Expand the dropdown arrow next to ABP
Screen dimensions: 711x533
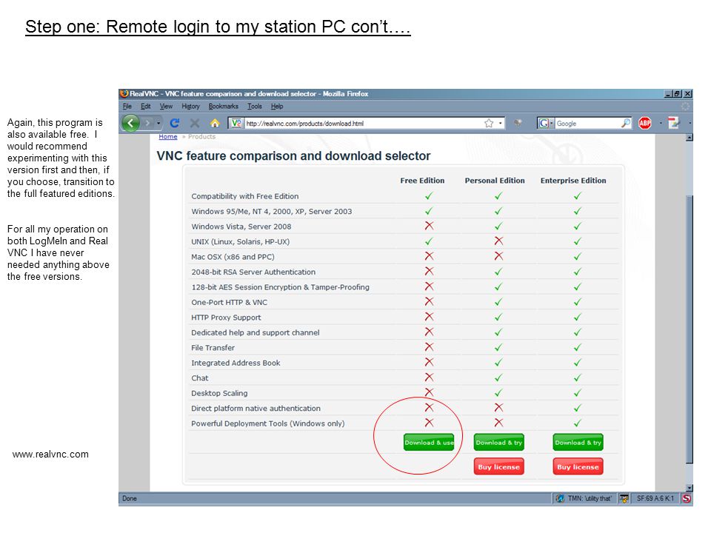(x=661, y=123)
